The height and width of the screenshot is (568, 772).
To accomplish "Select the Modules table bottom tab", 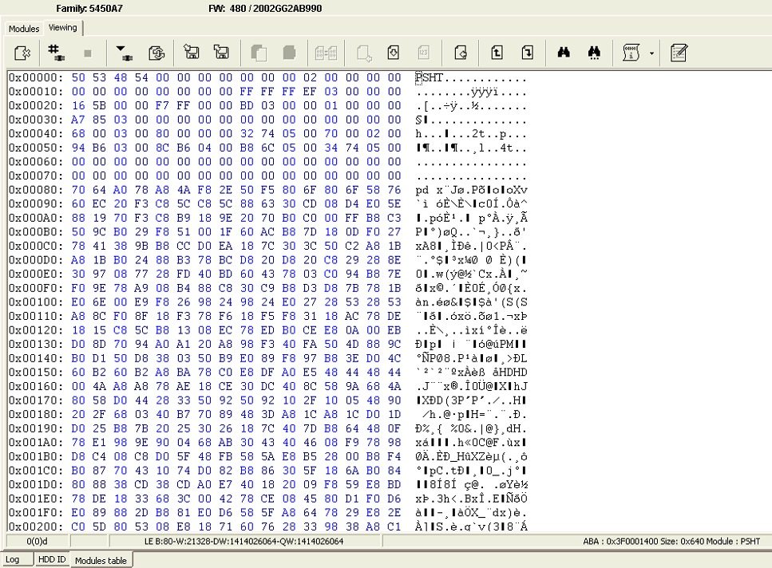I will [x=101, y=560].
